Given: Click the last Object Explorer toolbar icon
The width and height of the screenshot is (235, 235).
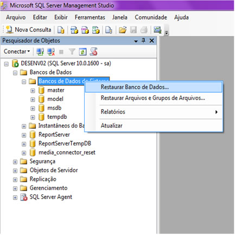Looking at the screenshot, I should pyautogui.click(x=94, y=52).
